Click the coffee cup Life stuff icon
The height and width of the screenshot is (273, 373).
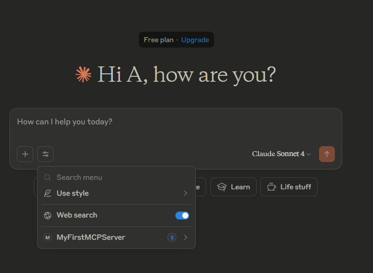pos(271,187)
